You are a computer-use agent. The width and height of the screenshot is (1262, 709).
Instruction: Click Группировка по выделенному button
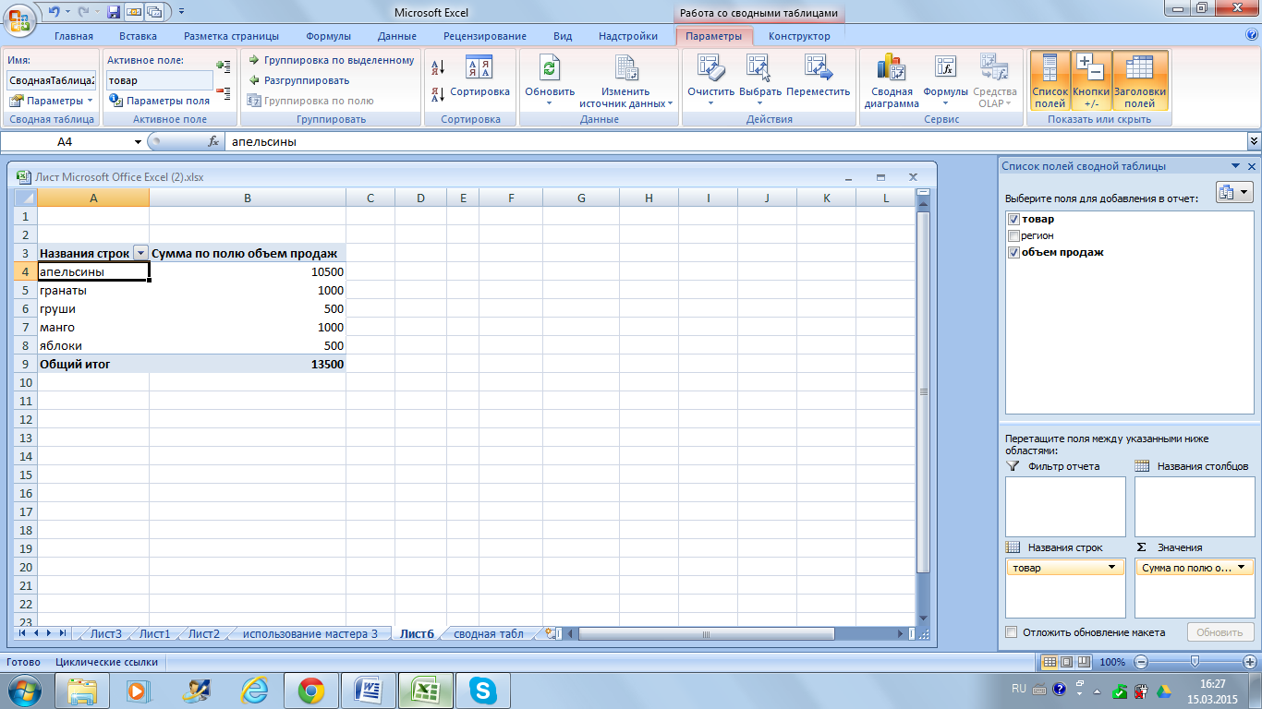(332, 61)
